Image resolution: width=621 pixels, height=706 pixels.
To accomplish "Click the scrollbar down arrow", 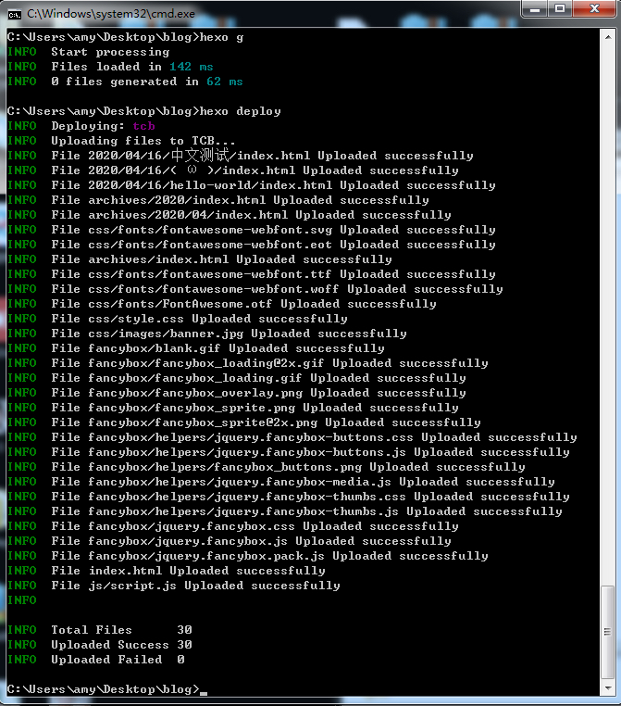I will [x=608, y=688].
